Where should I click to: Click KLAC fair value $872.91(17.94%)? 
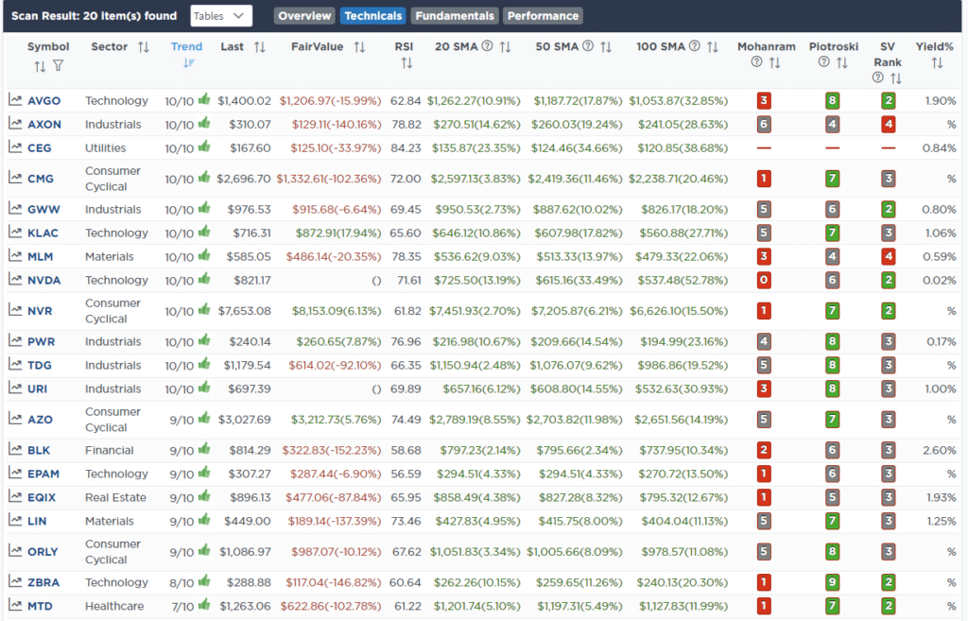point(338,233)
